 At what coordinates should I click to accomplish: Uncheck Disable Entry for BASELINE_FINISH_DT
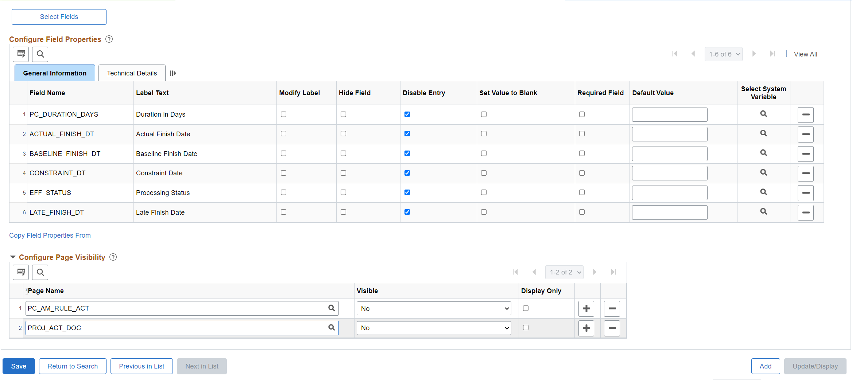coord(407,153)
